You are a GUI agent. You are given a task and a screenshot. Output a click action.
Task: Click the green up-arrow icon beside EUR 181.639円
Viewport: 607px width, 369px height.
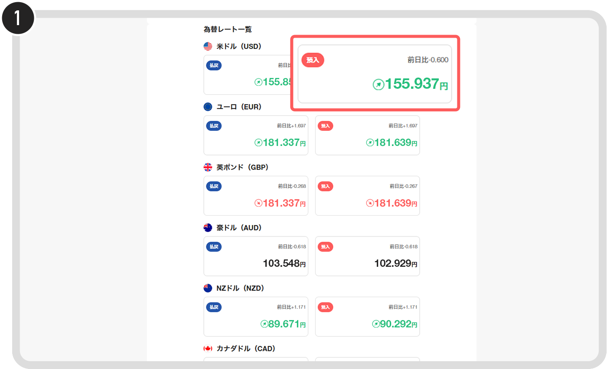click(x=370, y=142)
